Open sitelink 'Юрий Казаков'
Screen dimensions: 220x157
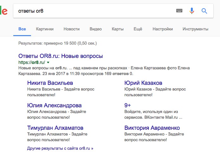(x=143, y=83)
